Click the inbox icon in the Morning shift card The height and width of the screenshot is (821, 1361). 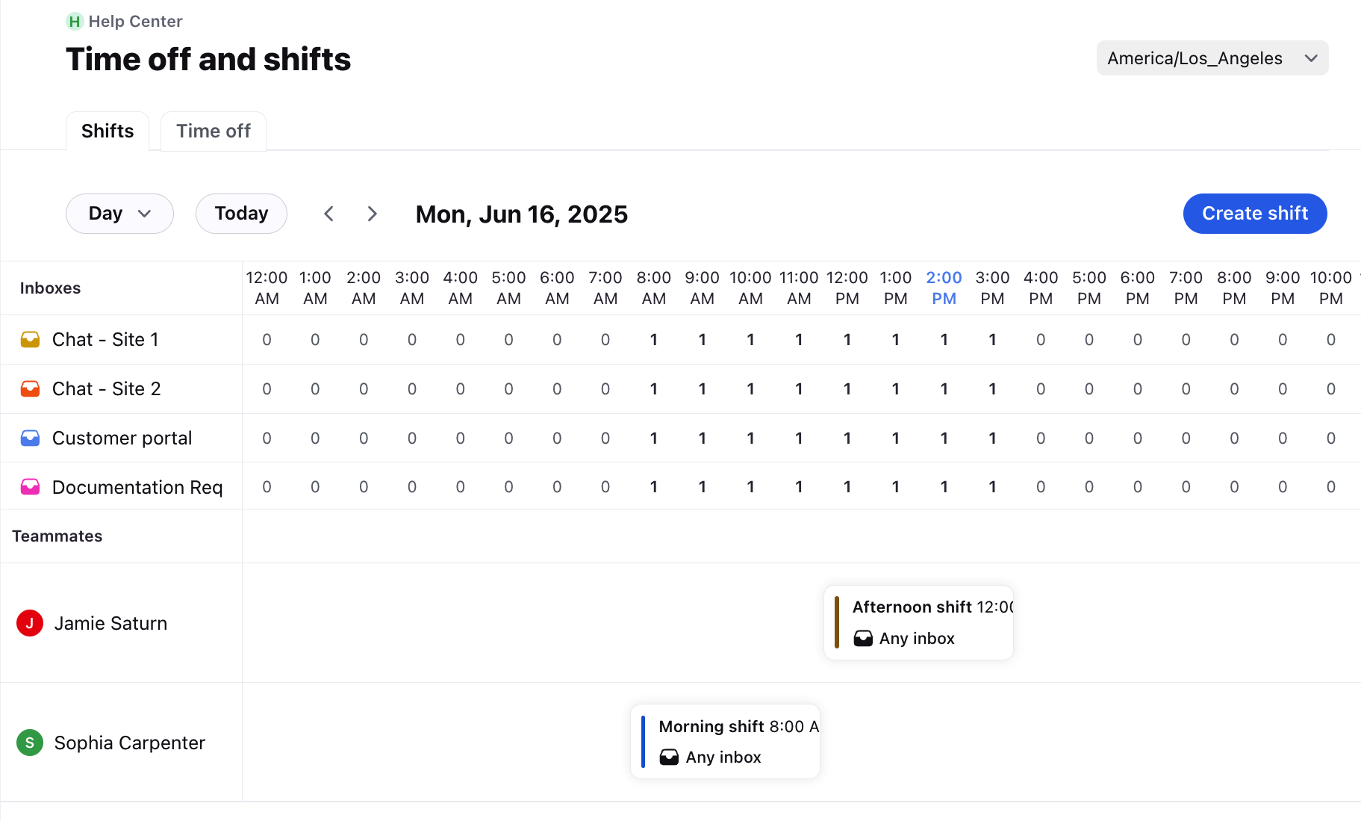[x=669, y=758]
